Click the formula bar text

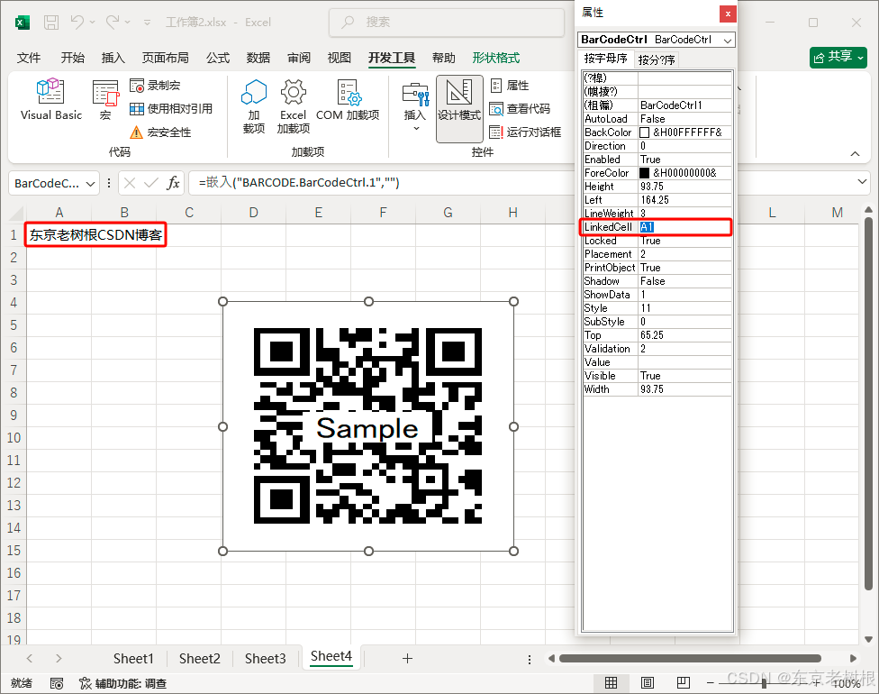coord(299,182)
